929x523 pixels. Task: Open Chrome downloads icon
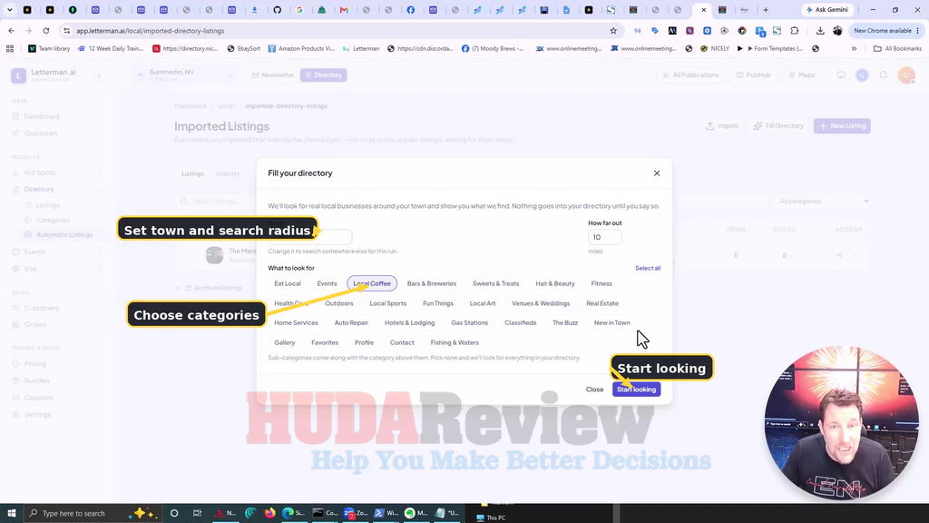click(x=820, y=31)
